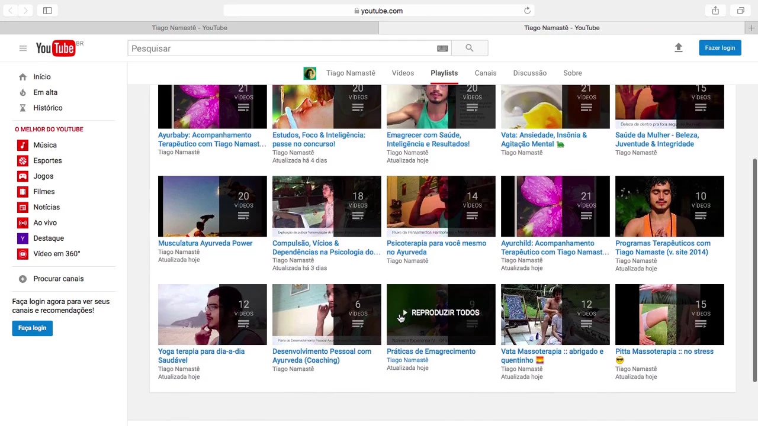The width and height of the screenshot is (758, 426).
Task: Select the Playlists channel tab
Action: [444, 73]
